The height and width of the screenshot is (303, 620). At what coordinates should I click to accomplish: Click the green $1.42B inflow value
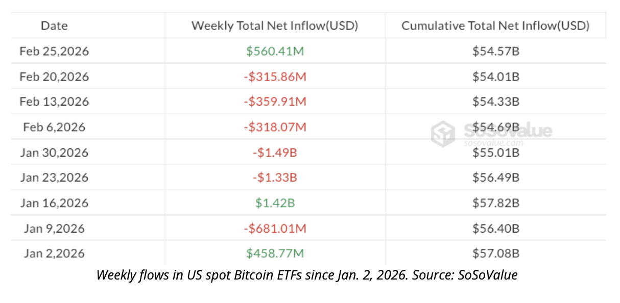pos(275,203)
